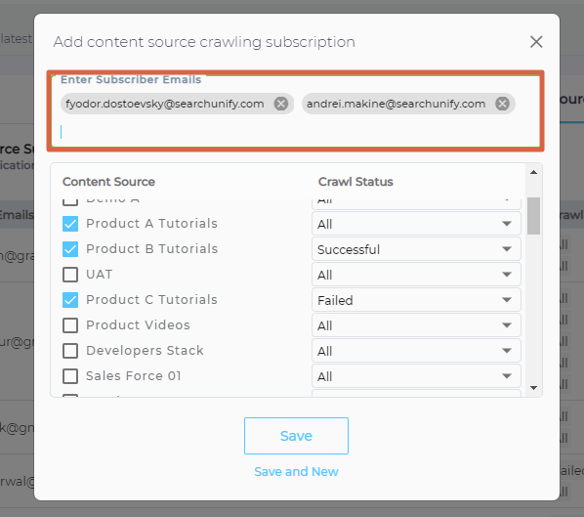584x517 pixels.
Task: Uncheck Product B Tutorials checkbox
Action: [x=70, y=249]
